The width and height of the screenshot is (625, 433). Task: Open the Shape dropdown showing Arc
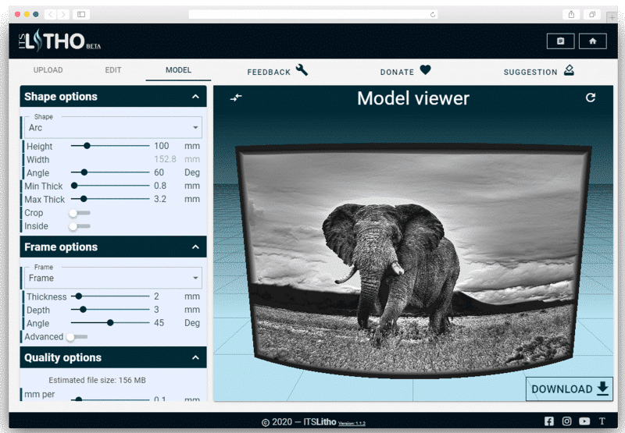coord(113,127)
